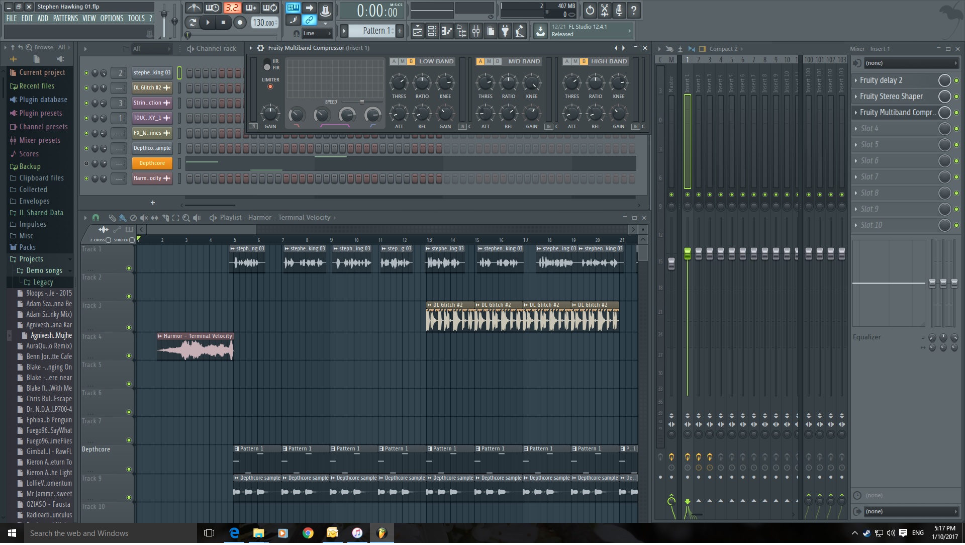
Task: Enable the compressor LIMITER toggle
Action: (270, 87)
